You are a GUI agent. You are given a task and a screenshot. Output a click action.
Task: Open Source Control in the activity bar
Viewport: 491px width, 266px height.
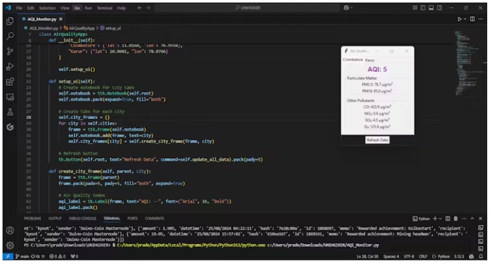point(9,50)
